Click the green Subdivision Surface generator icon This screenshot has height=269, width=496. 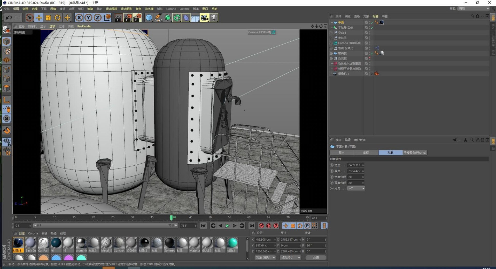168,18
